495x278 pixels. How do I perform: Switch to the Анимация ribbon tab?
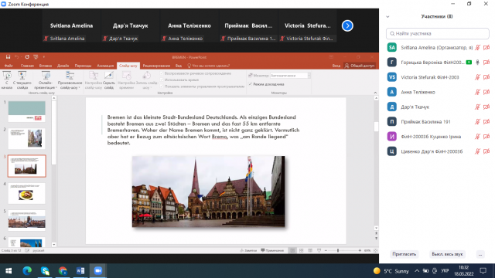(x=105, y=66)
